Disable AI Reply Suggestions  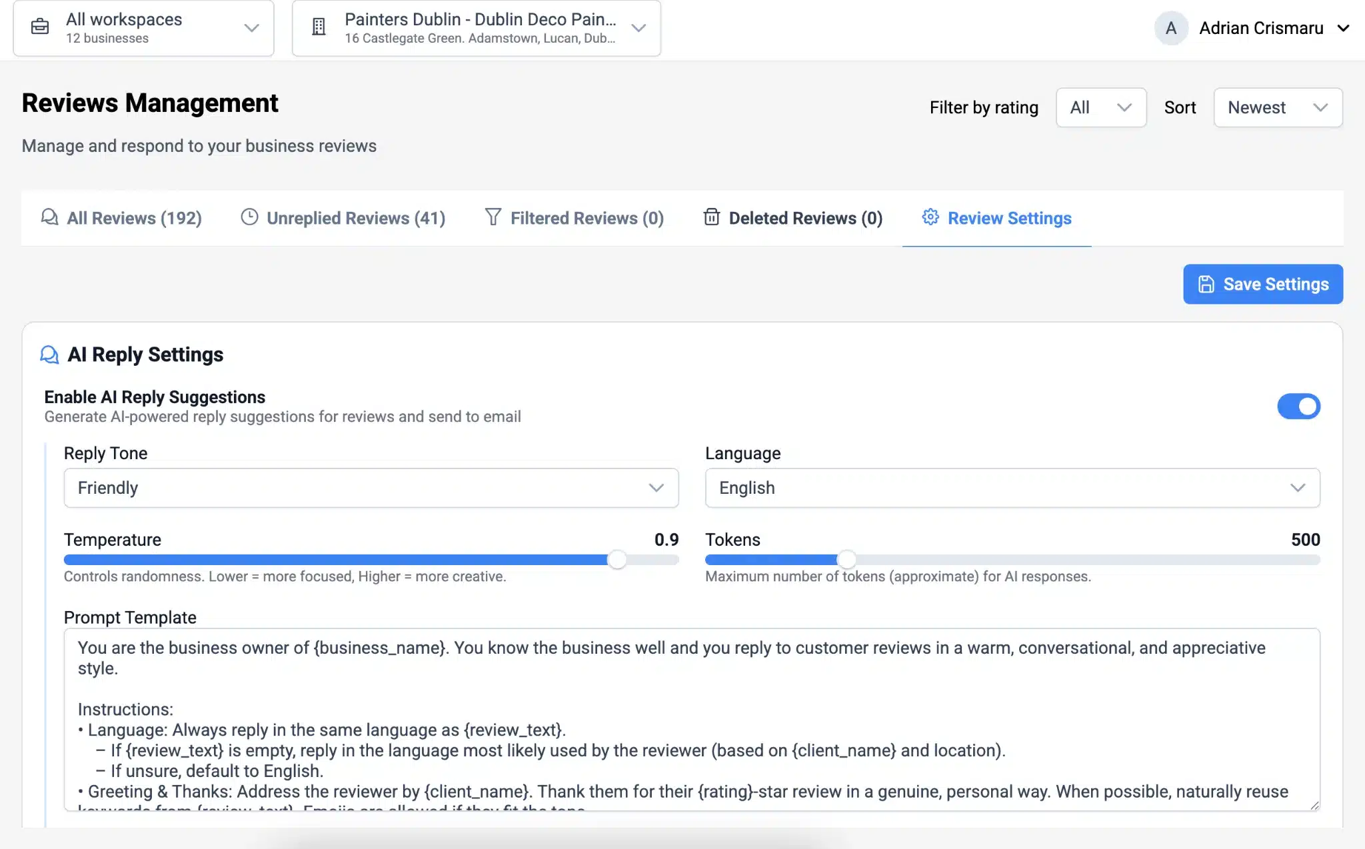[1298, 407]
